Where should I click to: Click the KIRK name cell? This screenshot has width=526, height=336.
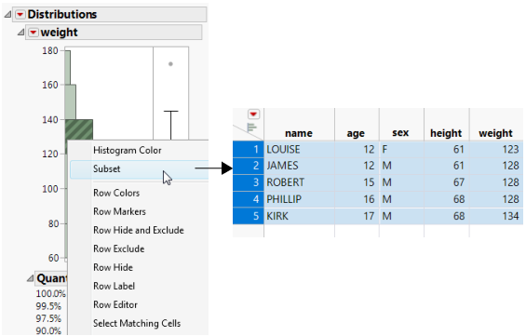coord(299,216)
